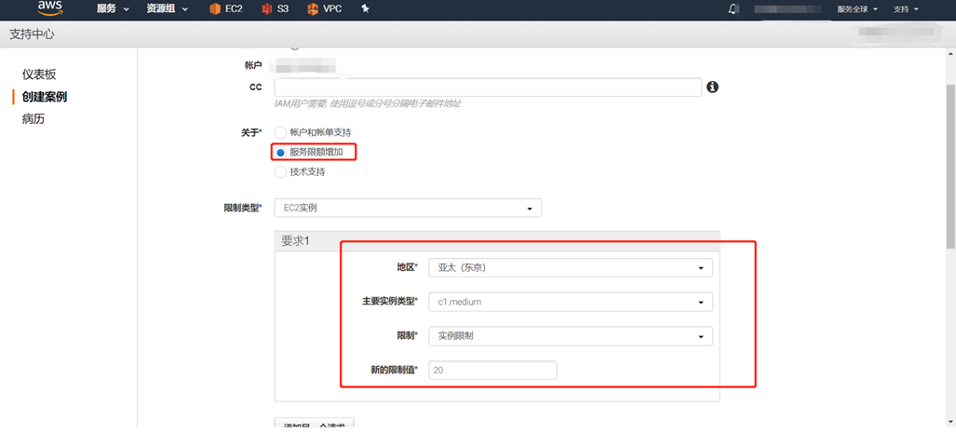Click the pin shortcut icon in navbar
The image size is (956, 433).
365,9
